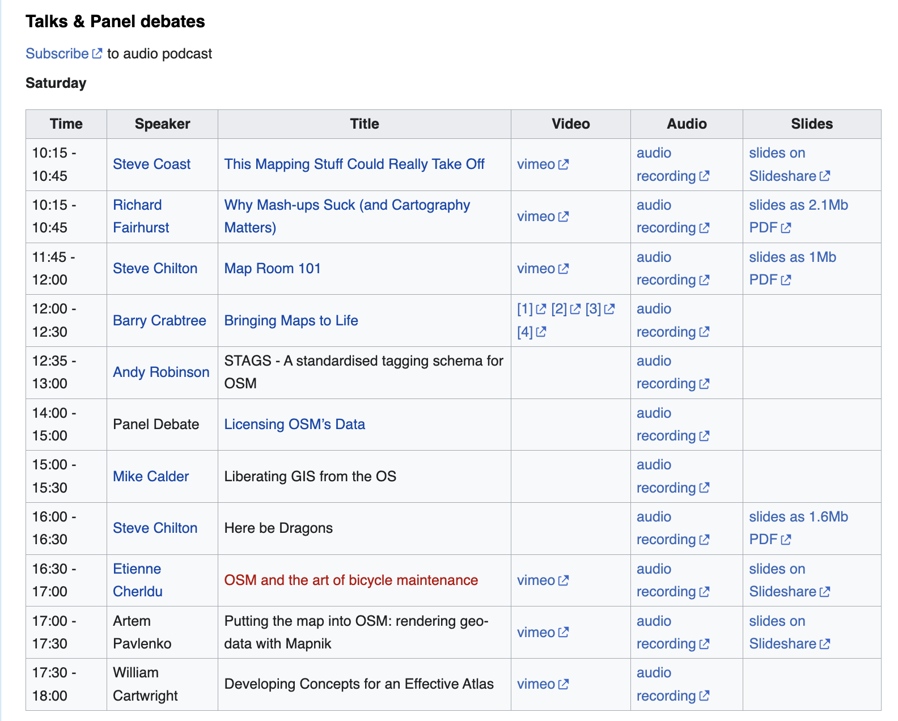Open audio recording for Etienne Cherldu talk
This screenshot has width=898, height=721.
pyautogui.click(x=672, y=580)
